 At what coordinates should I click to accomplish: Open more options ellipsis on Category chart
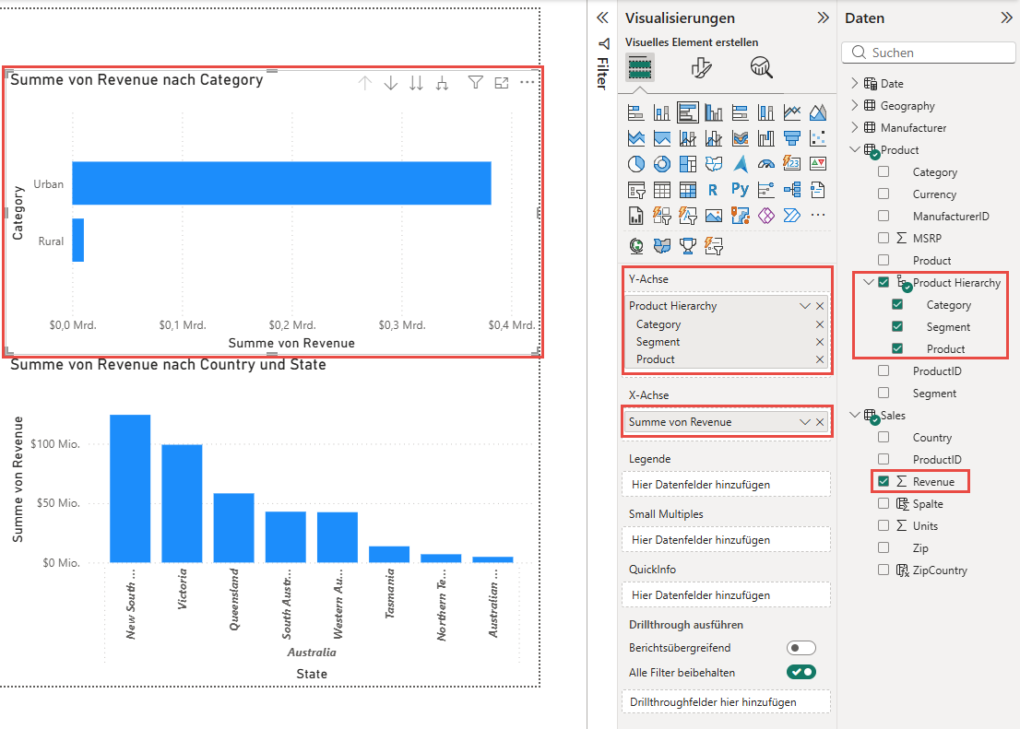click(x=528, y=83)
